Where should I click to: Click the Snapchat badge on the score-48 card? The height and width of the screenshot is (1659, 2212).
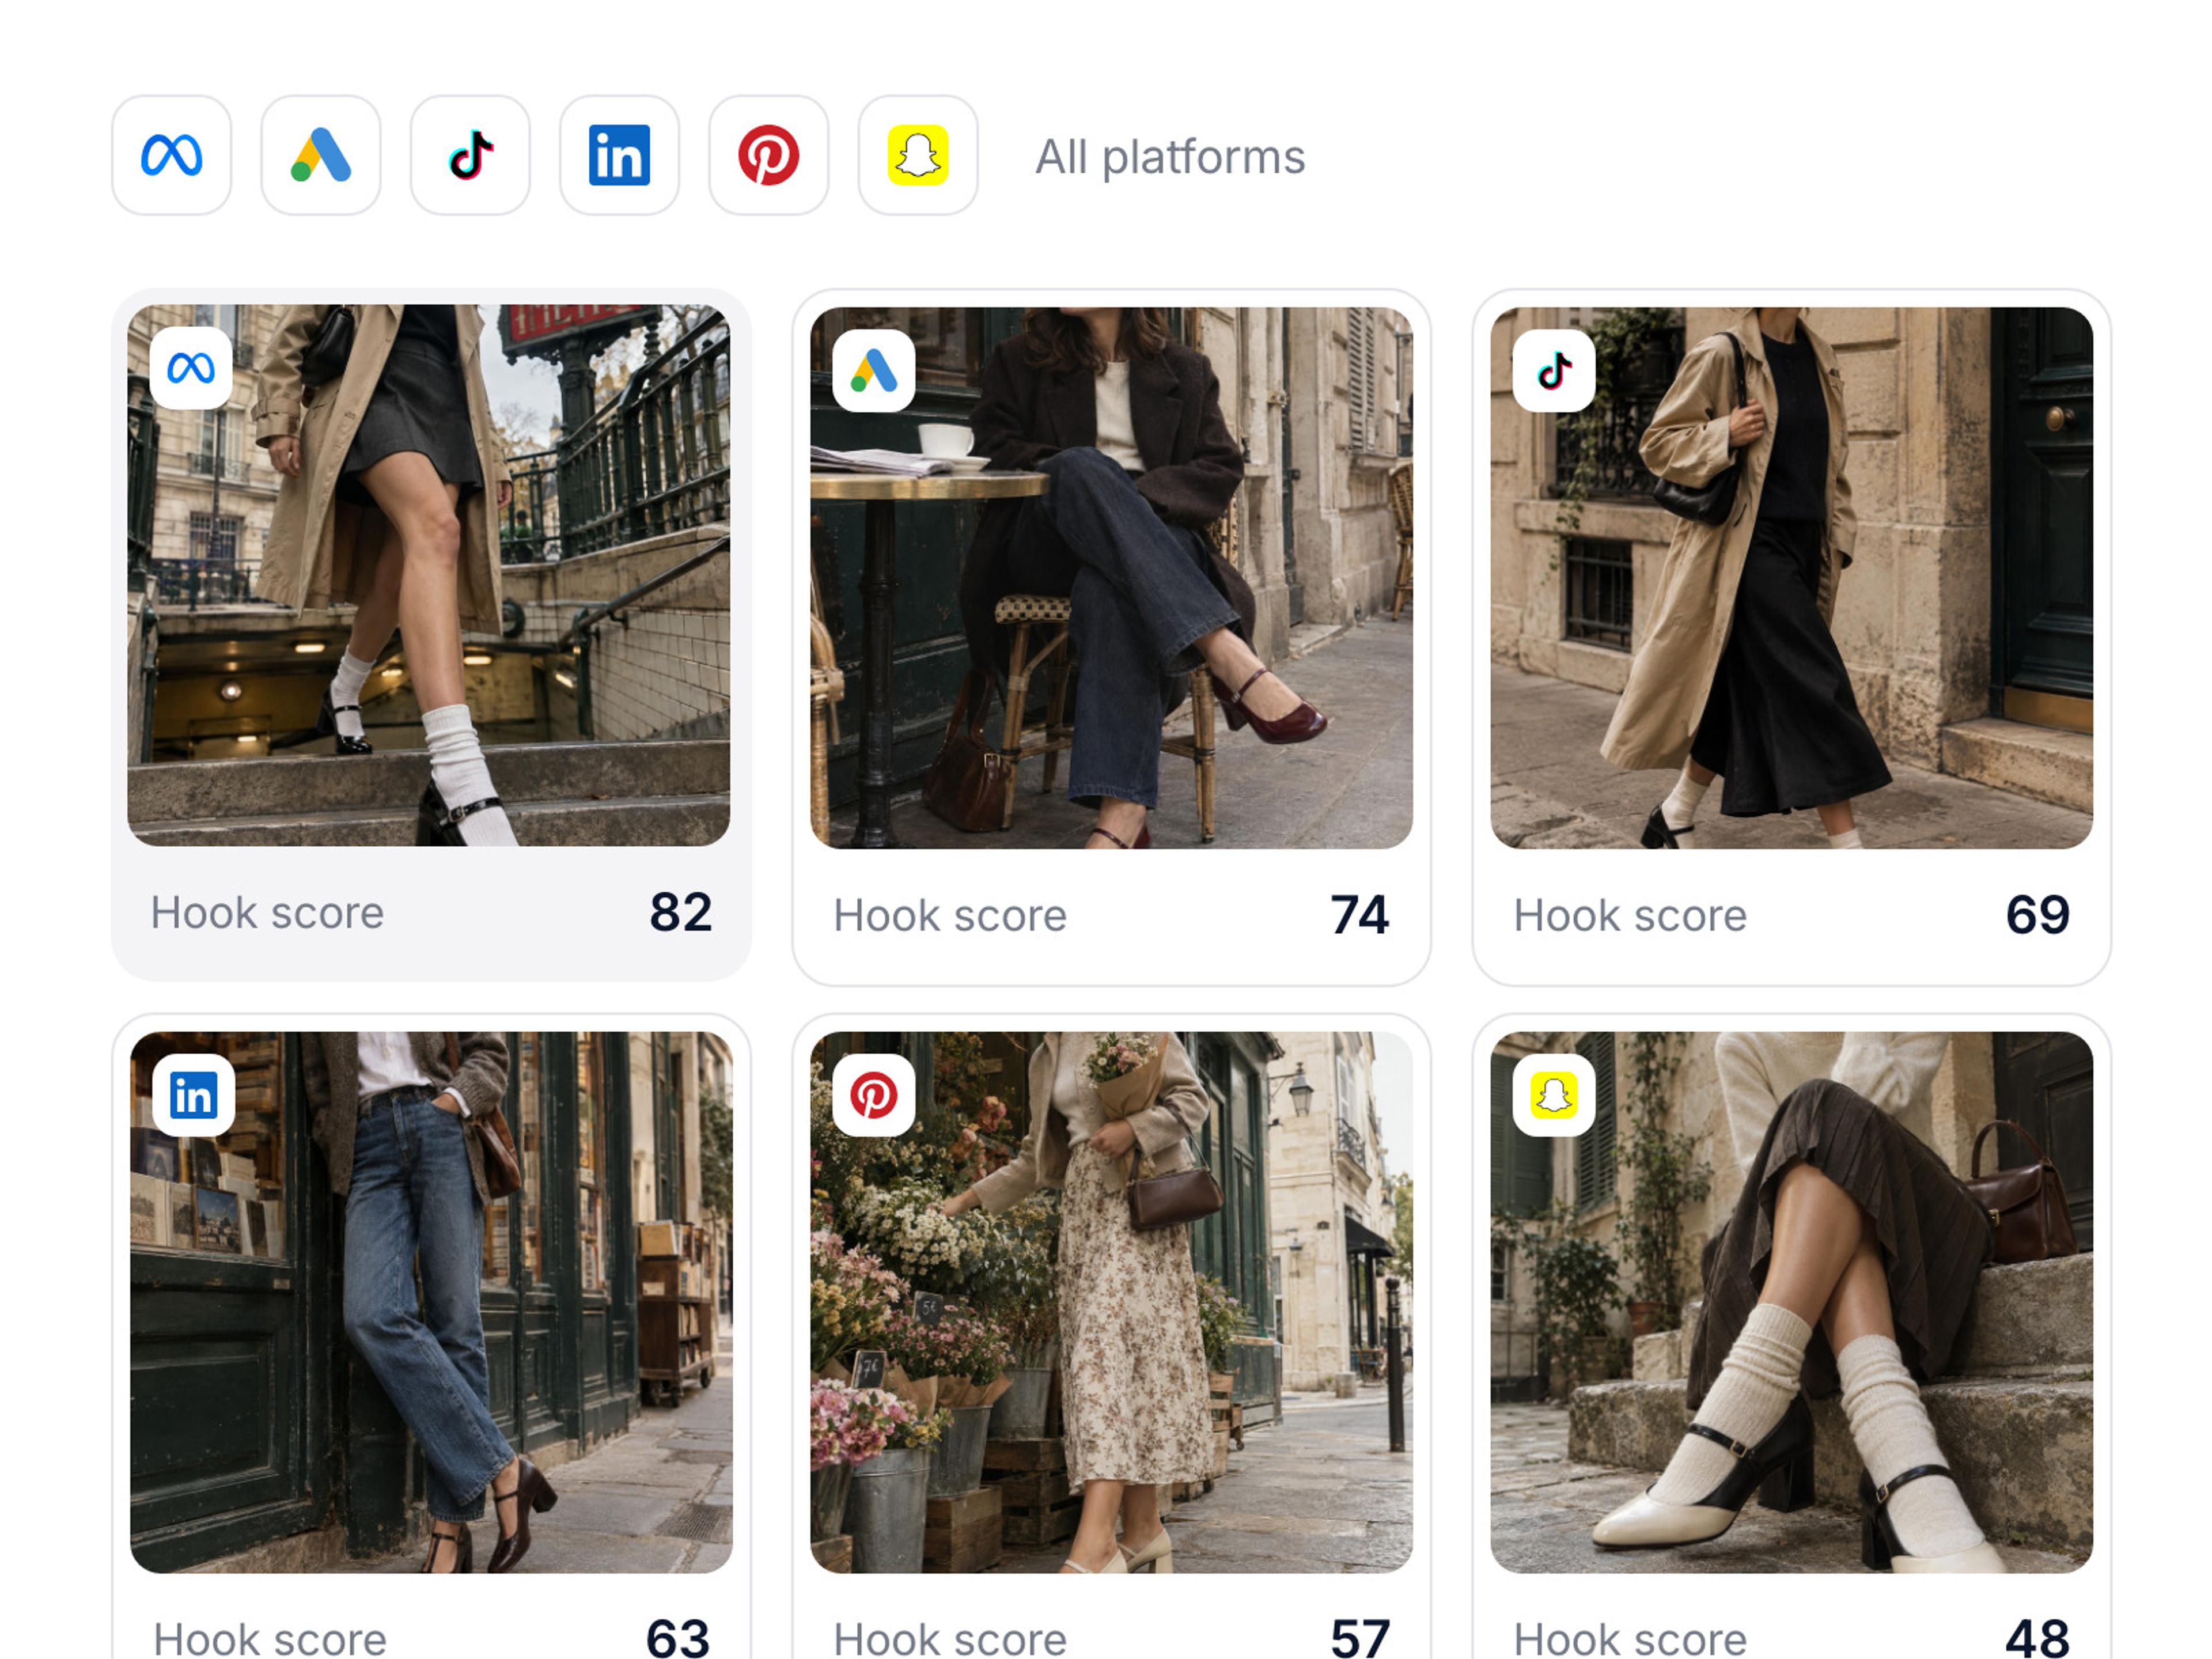(1554, 1095)
